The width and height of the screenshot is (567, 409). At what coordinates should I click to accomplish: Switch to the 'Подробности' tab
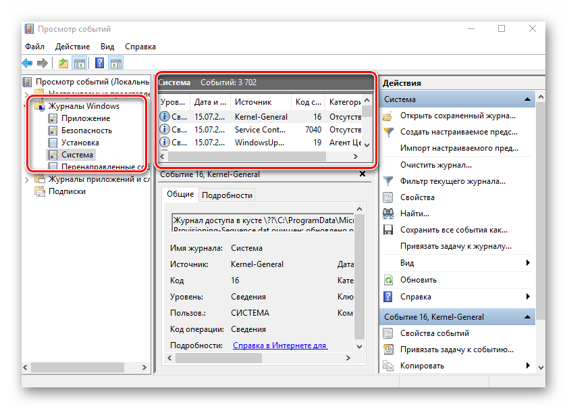[227, 195]
